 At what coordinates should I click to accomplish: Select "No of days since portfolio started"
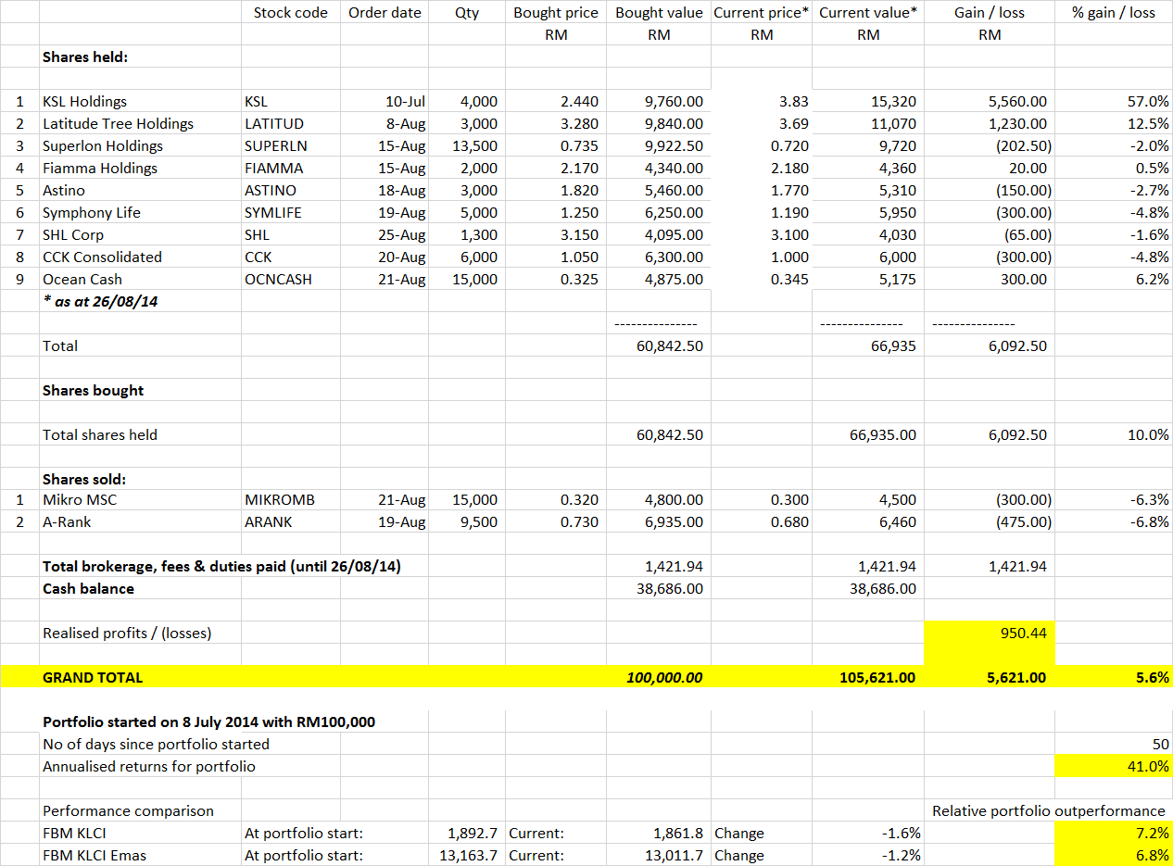point(157,744)
